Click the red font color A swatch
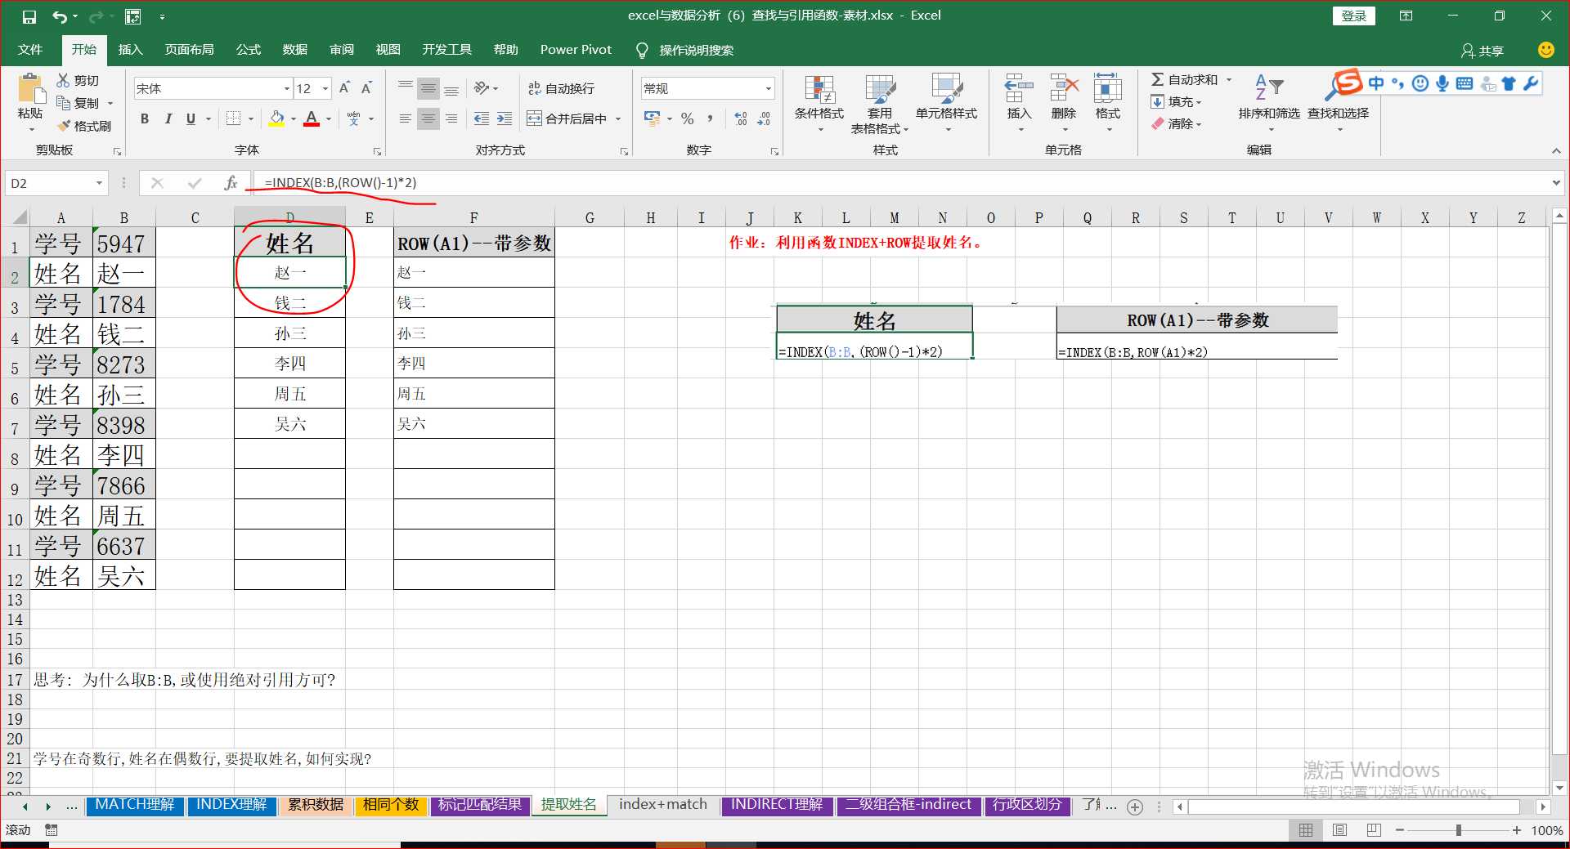The width and height of the screenshot is (1570, 849). coord(312,118)
